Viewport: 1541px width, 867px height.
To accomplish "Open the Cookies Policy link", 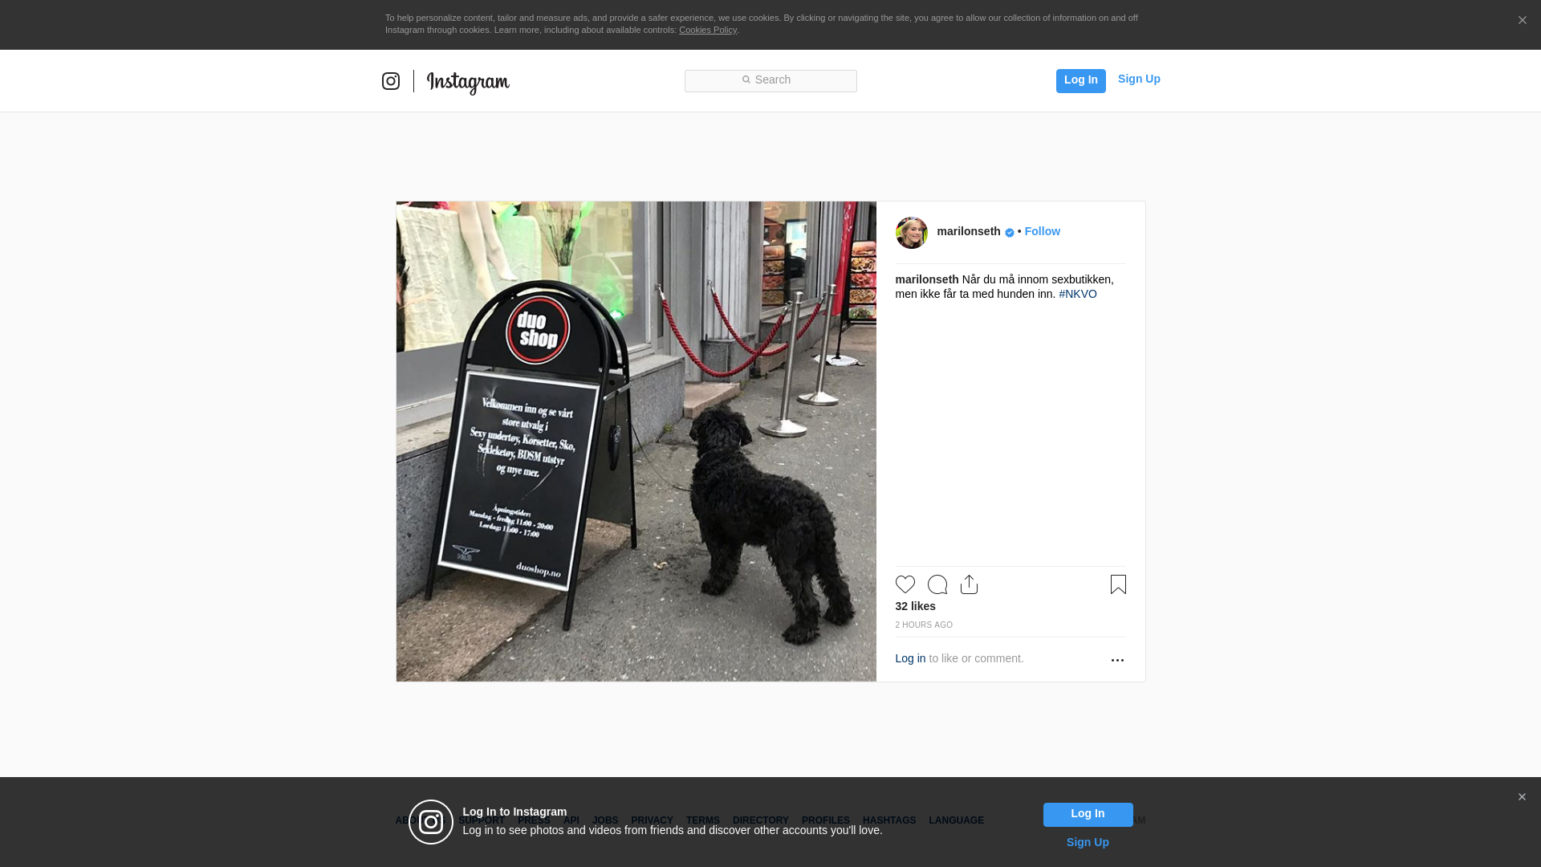I will point(708,30).
